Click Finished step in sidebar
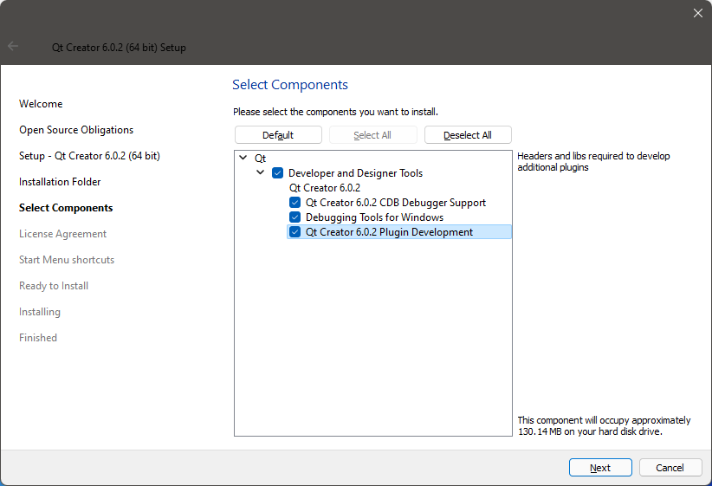 pos(38,338)
